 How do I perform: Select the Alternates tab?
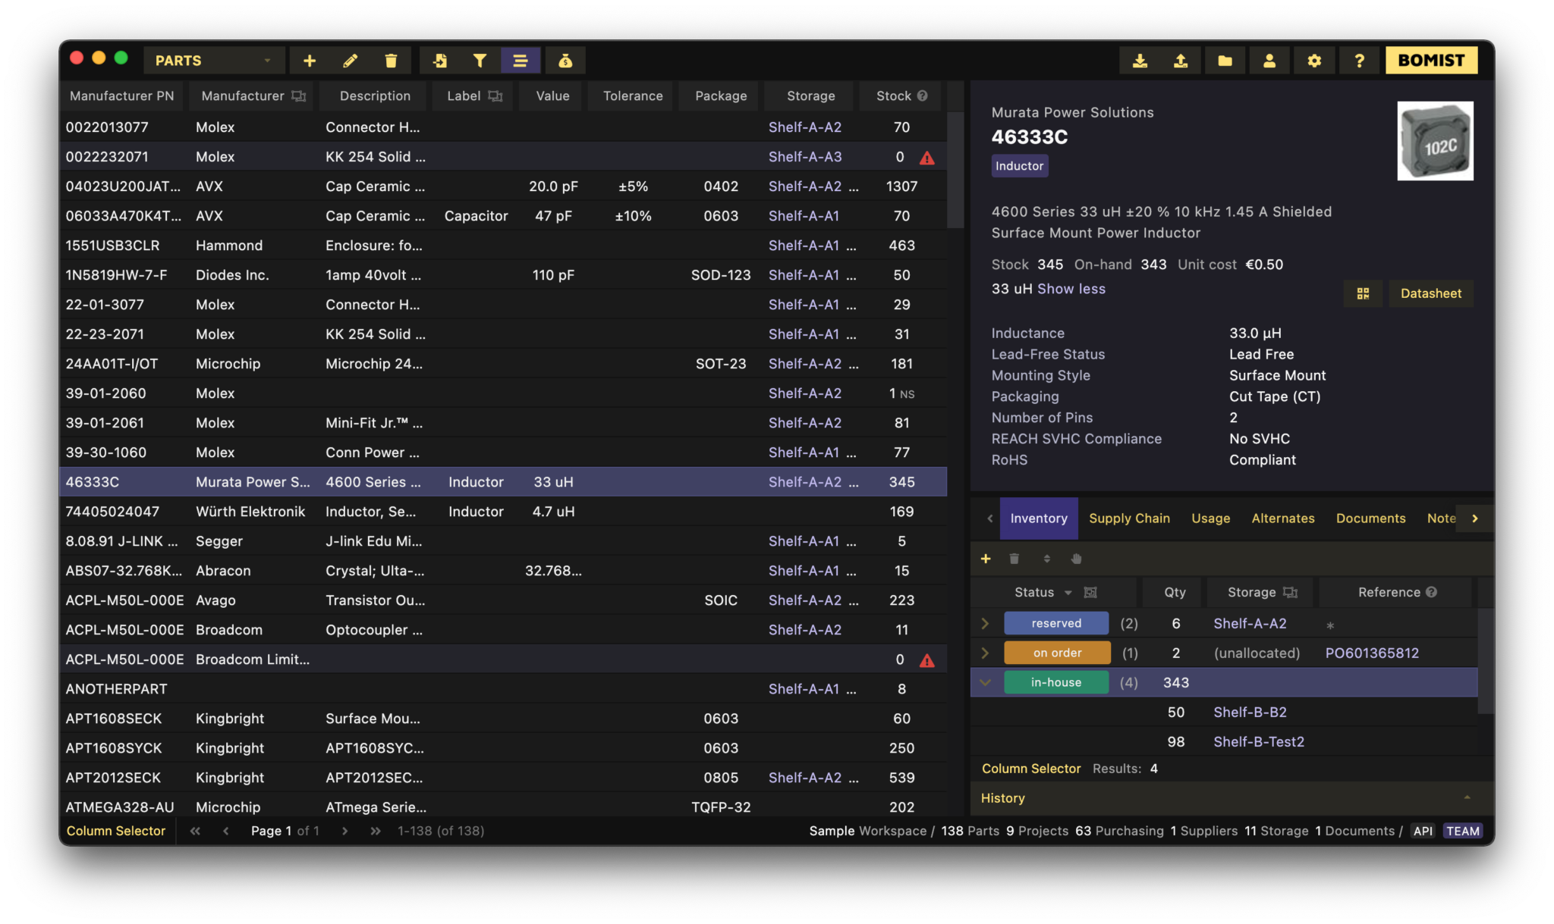(x=1283, y=518)
